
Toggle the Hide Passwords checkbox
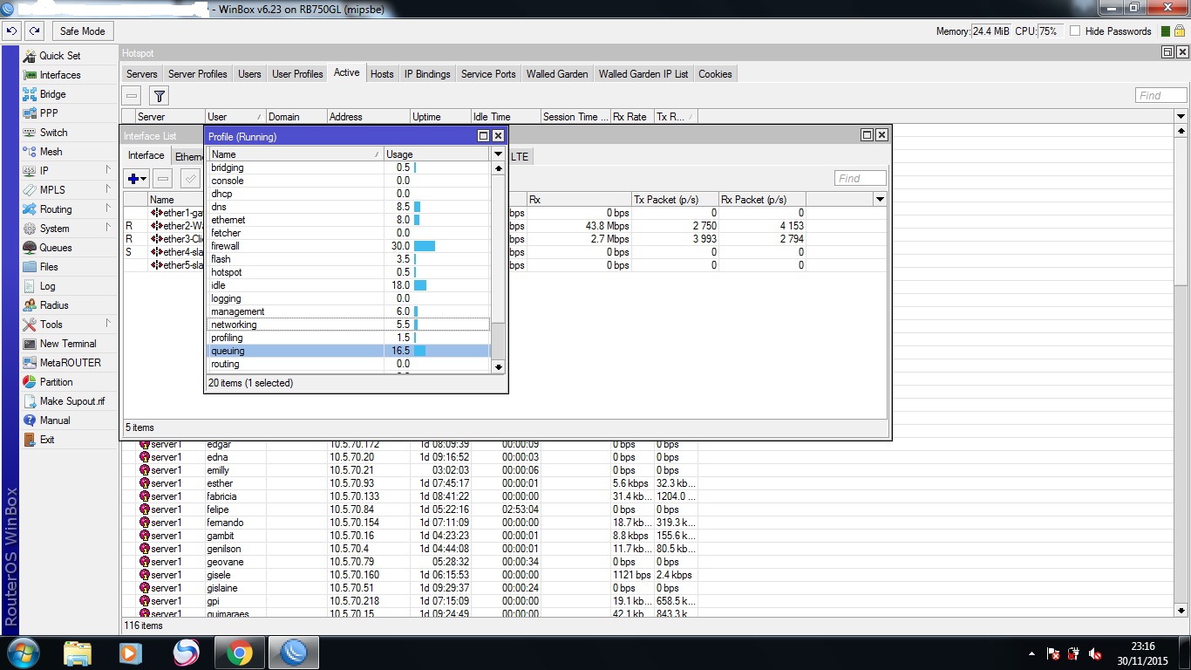(x=1075, y=31)
